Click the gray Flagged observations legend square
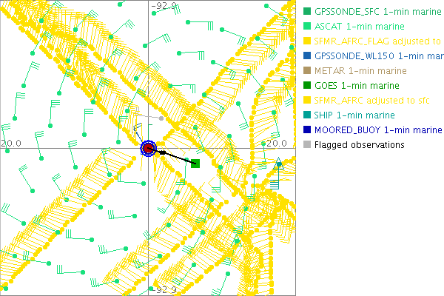This screenshot has width=444, height=296. tap(308, 145)
